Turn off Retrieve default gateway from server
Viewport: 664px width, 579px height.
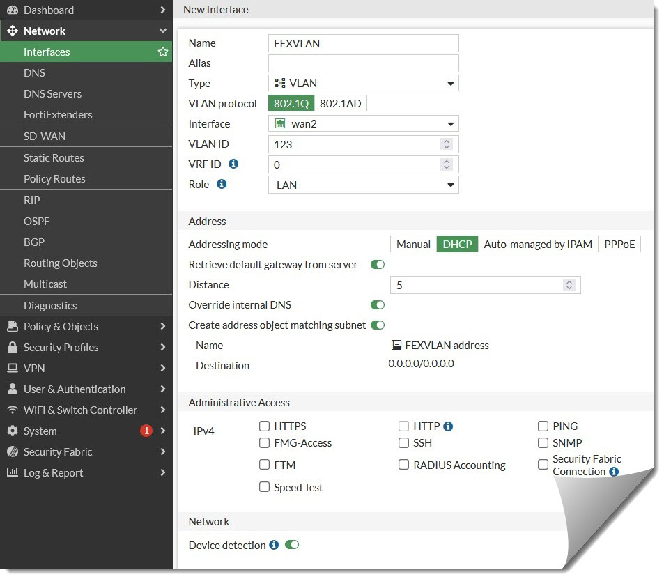coord(377,265)
